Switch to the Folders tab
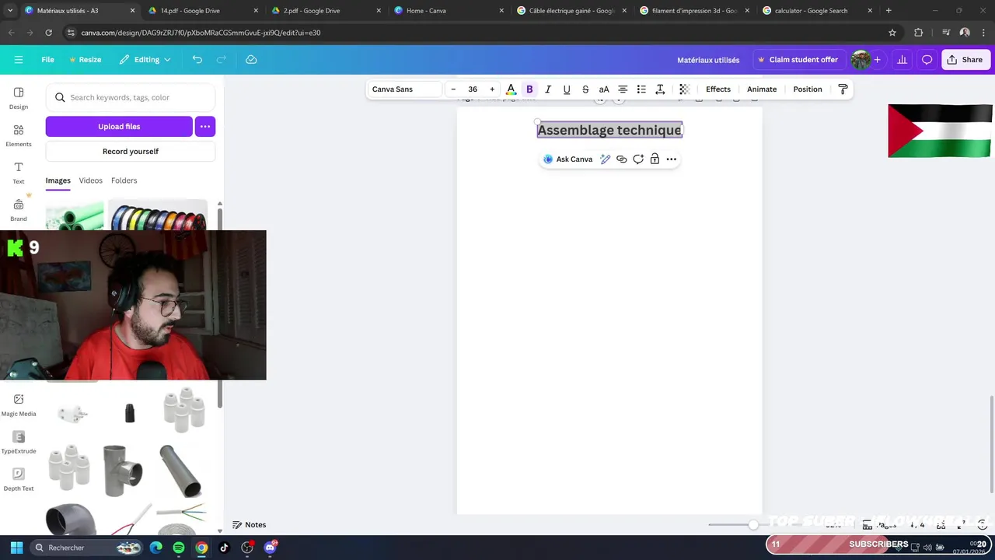 (124, 180)
